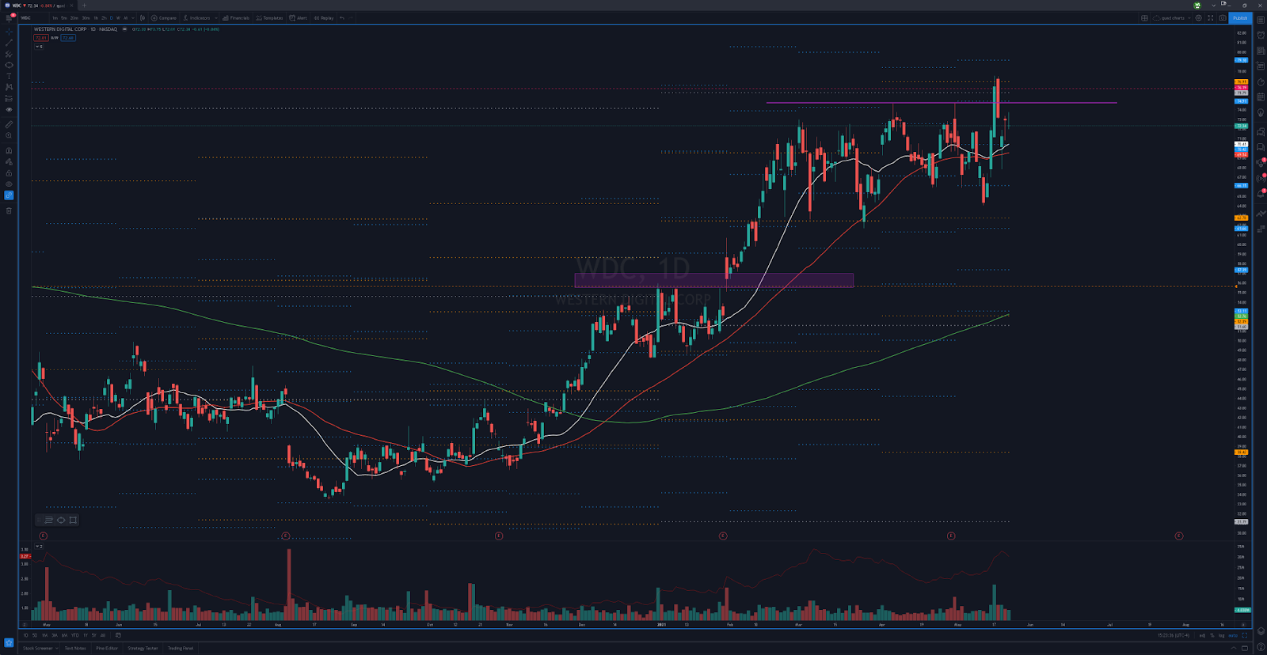Click the red sell price 72.01 button
1267x655 pixels.
click(41, 38)
